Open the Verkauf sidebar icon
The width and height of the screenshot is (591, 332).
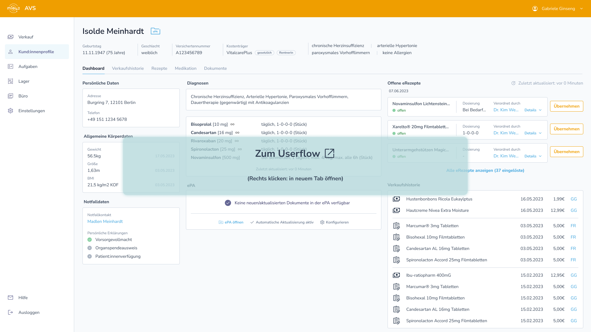tap(10, 37)
